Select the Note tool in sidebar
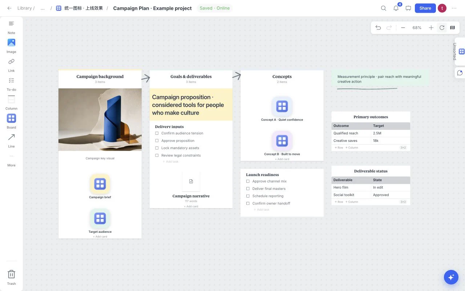 (x=11, y=27)
